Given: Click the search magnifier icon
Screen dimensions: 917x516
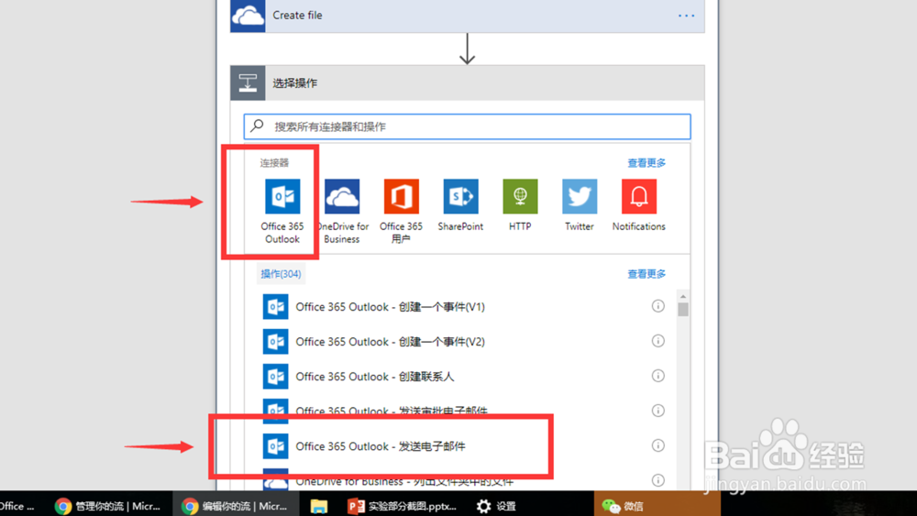Looking at the screenshot, I should (x=258, y=126).
